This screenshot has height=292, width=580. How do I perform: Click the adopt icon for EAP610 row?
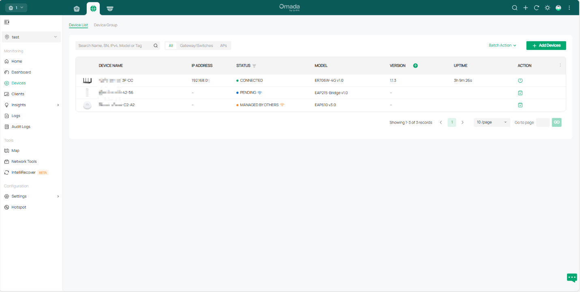[x=520, y=105]
